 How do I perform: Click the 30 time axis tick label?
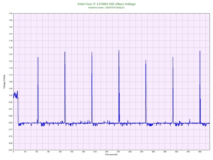25,152
